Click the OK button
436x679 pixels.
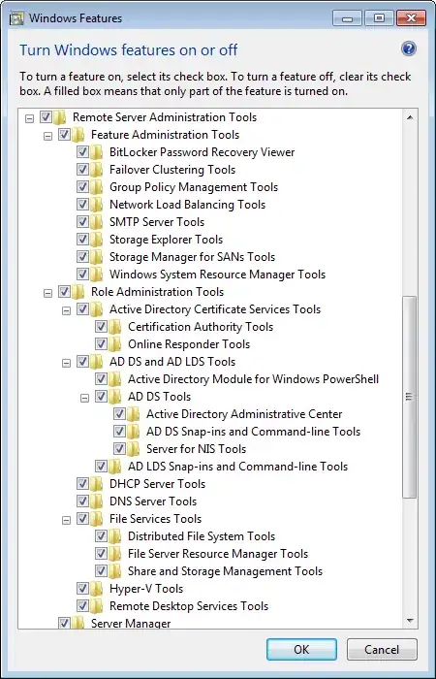[301, 650]
